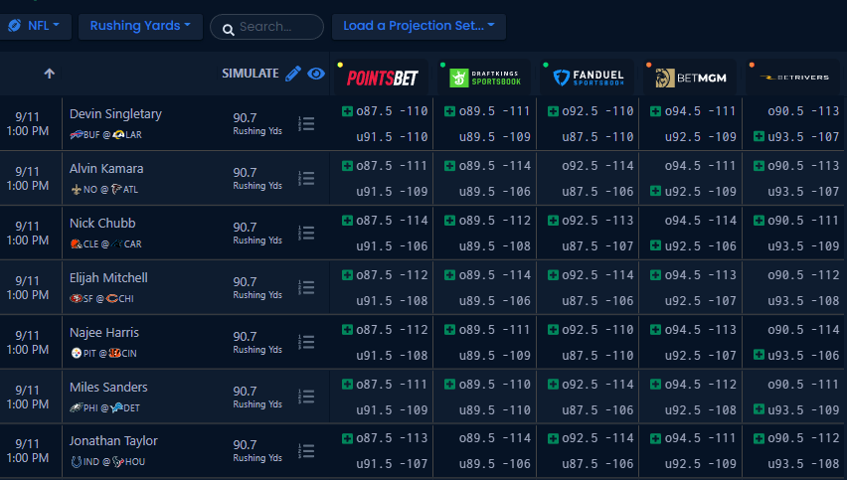Click the Simulate pencil edit icon
The image size is (847, 480).
[x=293, y=74]
